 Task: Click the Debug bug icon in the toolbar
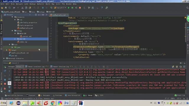(72, 8)
